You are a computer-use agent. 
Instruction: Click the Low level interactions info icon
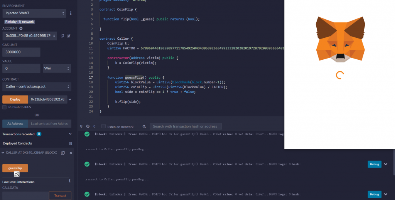coord(70,181)
